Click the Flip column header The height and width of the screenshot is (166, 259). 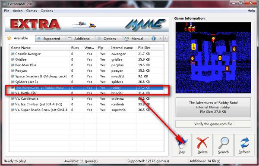click(x=103, y=48)
